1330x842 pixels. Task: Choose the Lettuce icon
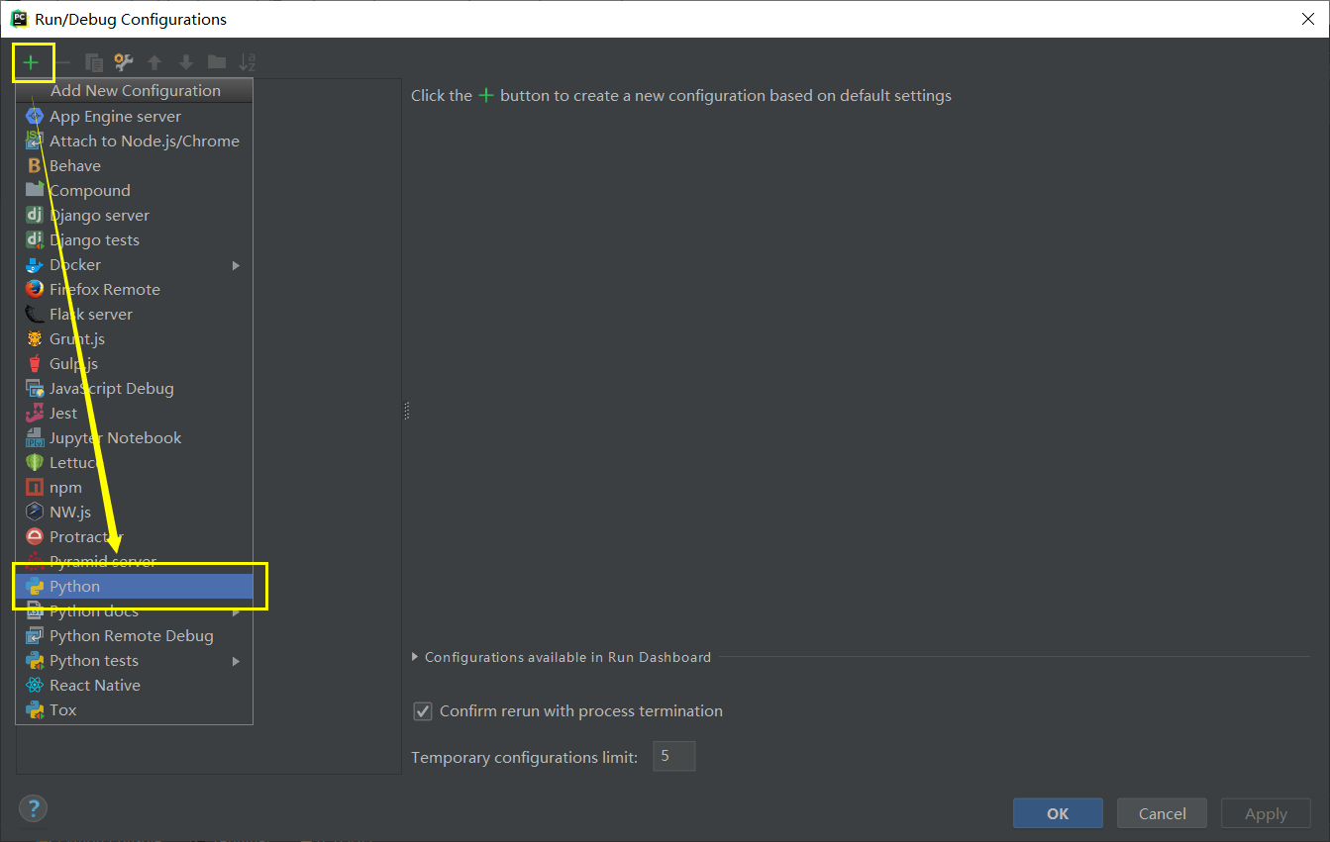pos(35,462)
